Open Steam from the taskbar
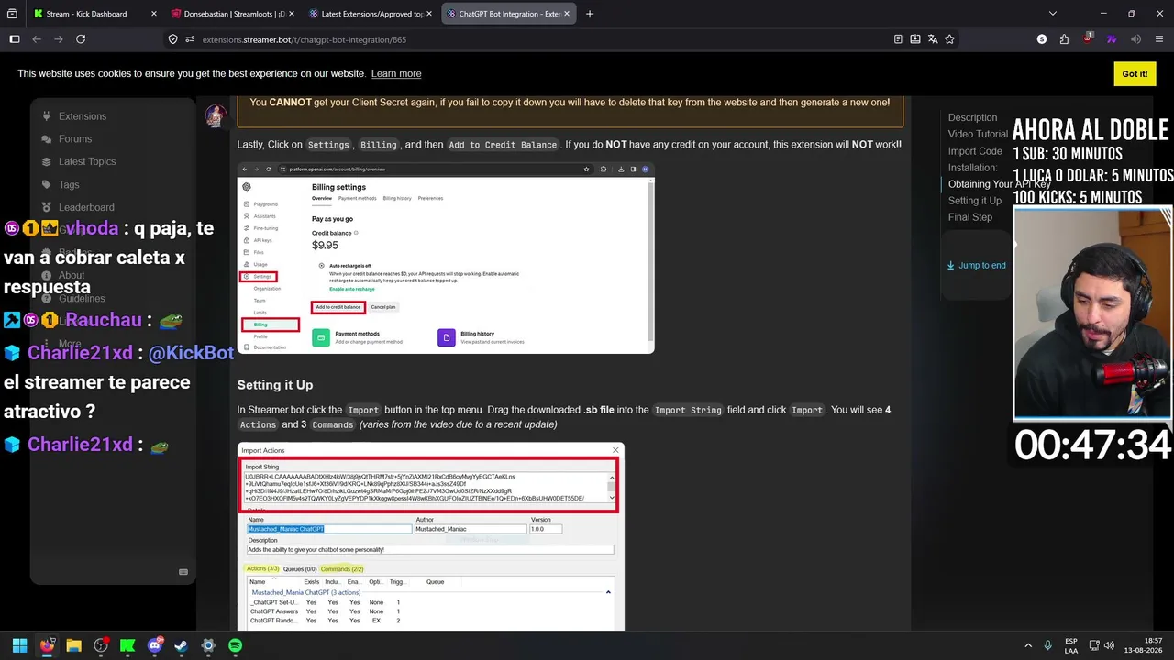The width and height of the screenshot is (1174, 660). coord(181,645)
